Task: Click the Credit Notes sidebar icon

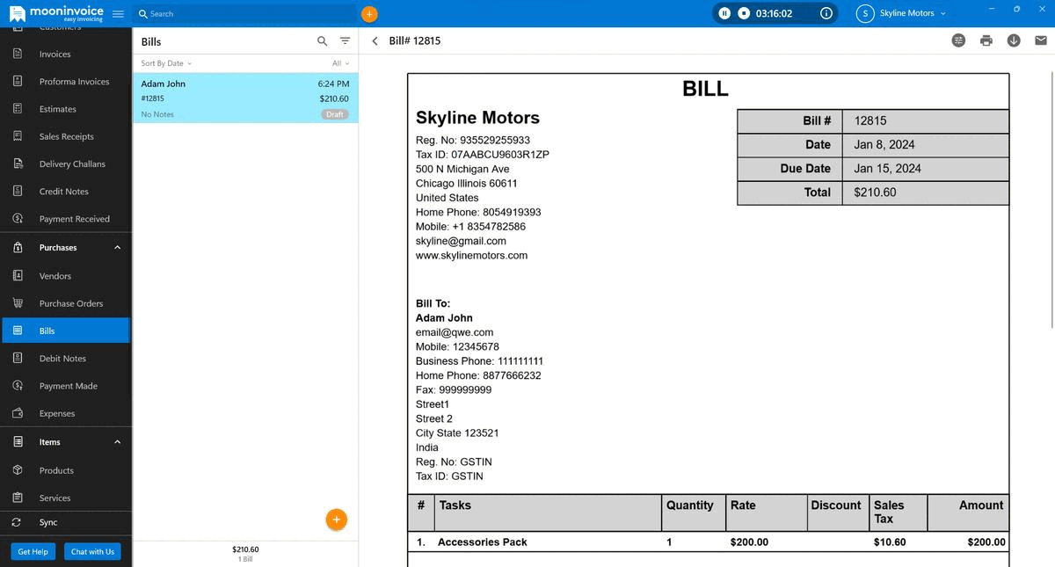Action: pyautogui.click(x=18, y=191)
